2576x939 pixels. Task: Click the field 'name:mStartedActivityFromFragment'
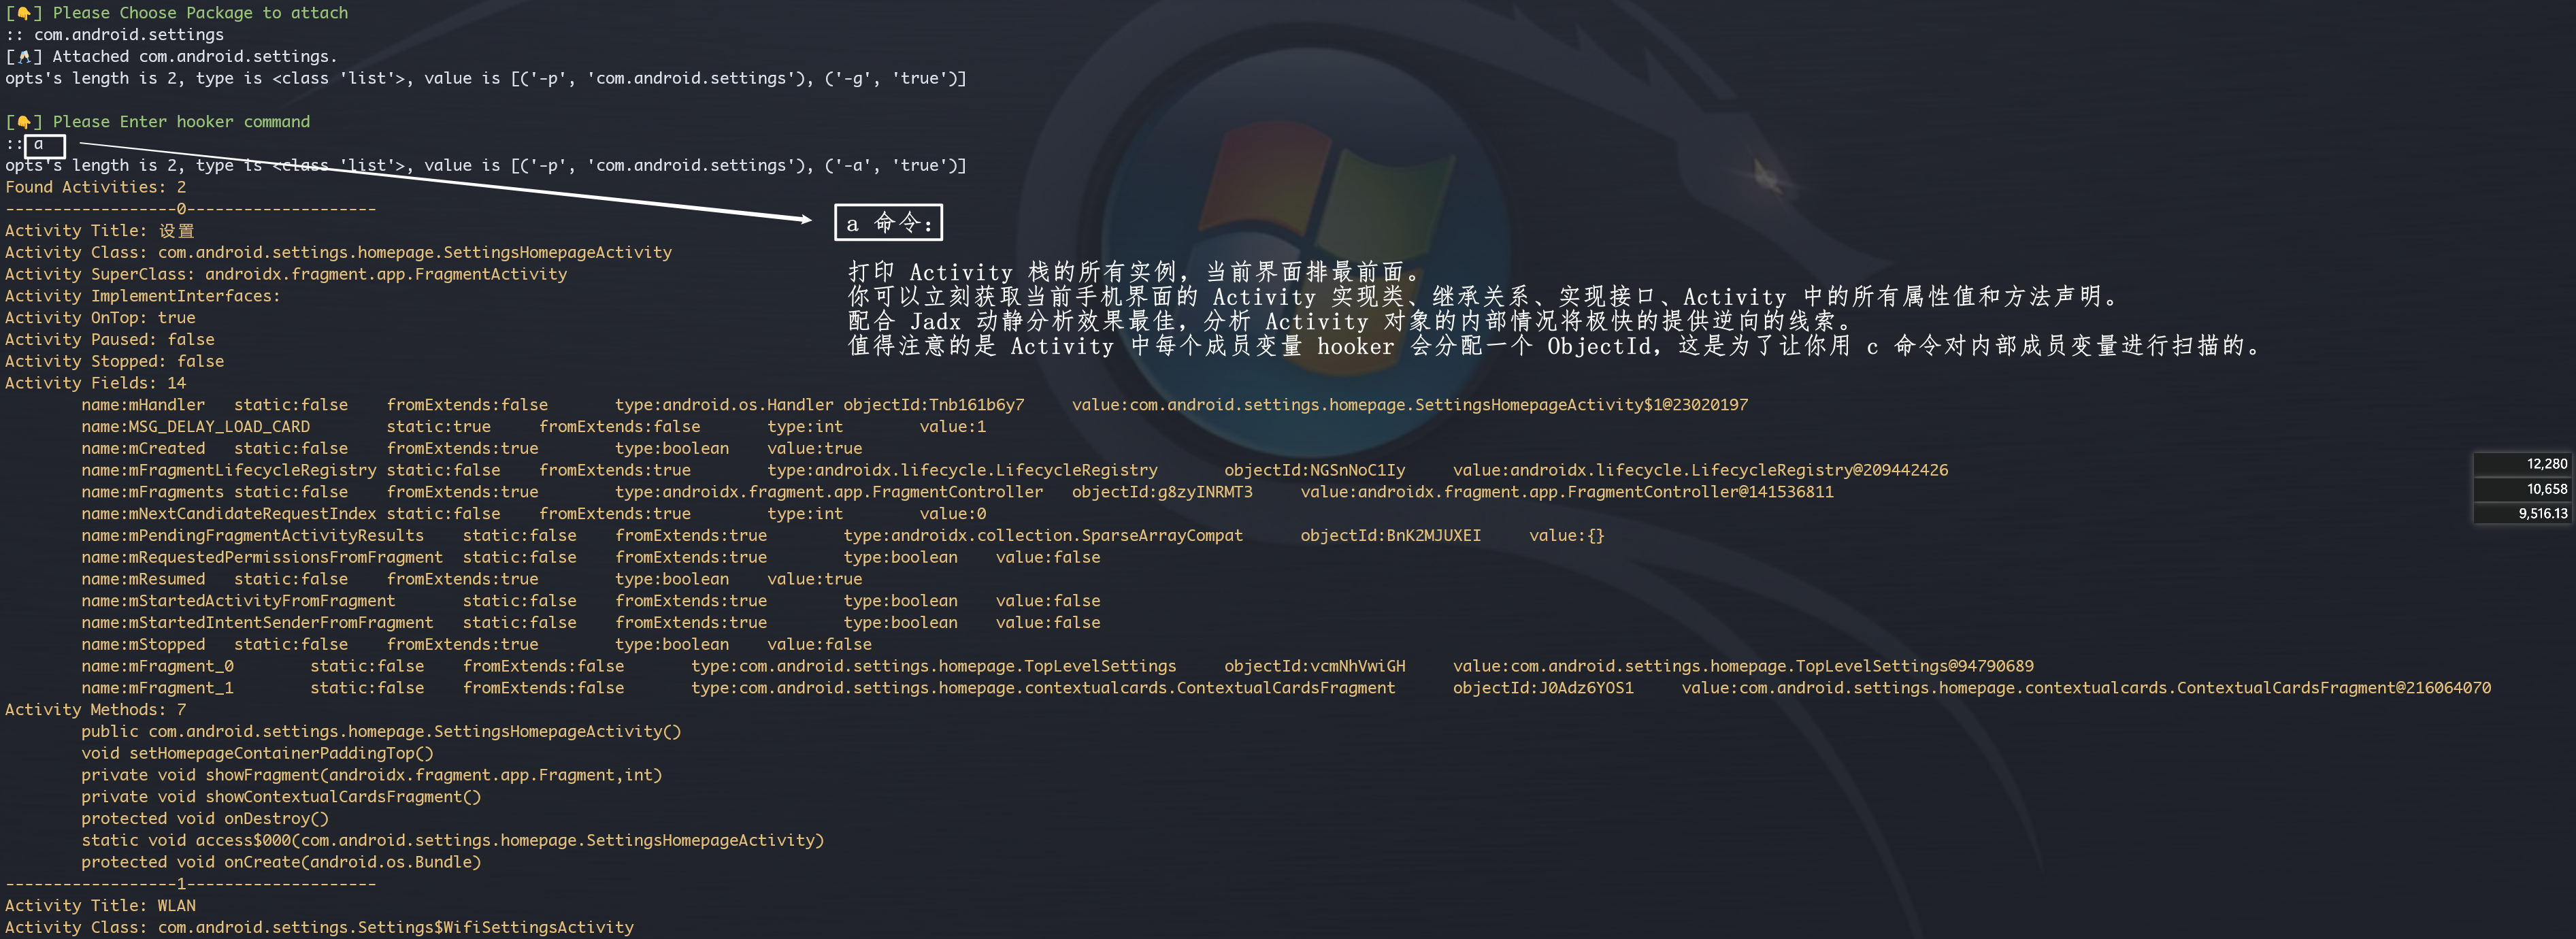pos(238,601)
